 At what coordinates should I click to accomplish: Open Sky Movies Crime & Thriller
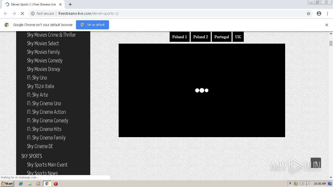[x=52, y=35]
